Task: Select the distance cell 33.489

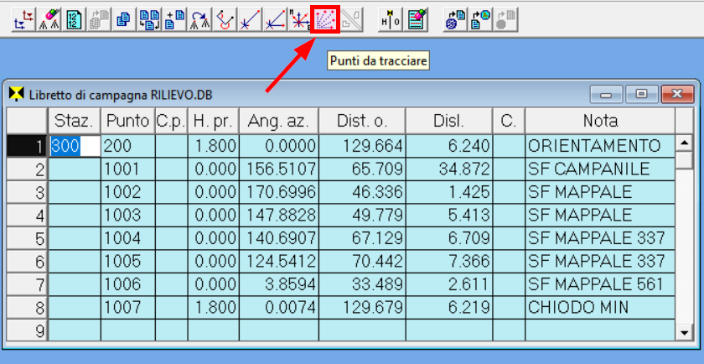Action: (362, 284)
